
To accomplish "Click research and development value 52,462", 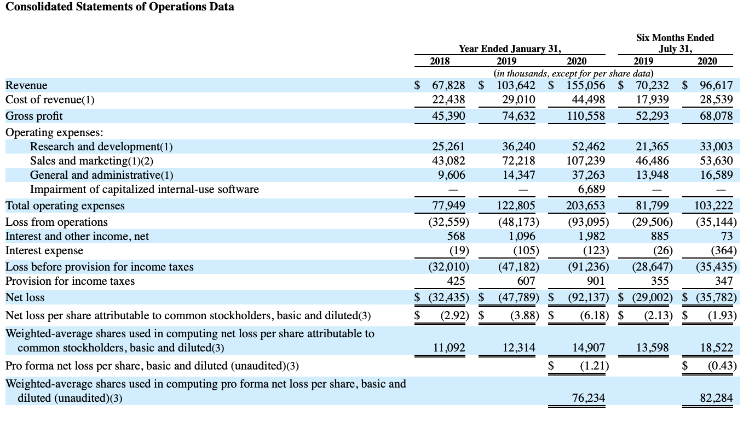I will tap(589, 146).
